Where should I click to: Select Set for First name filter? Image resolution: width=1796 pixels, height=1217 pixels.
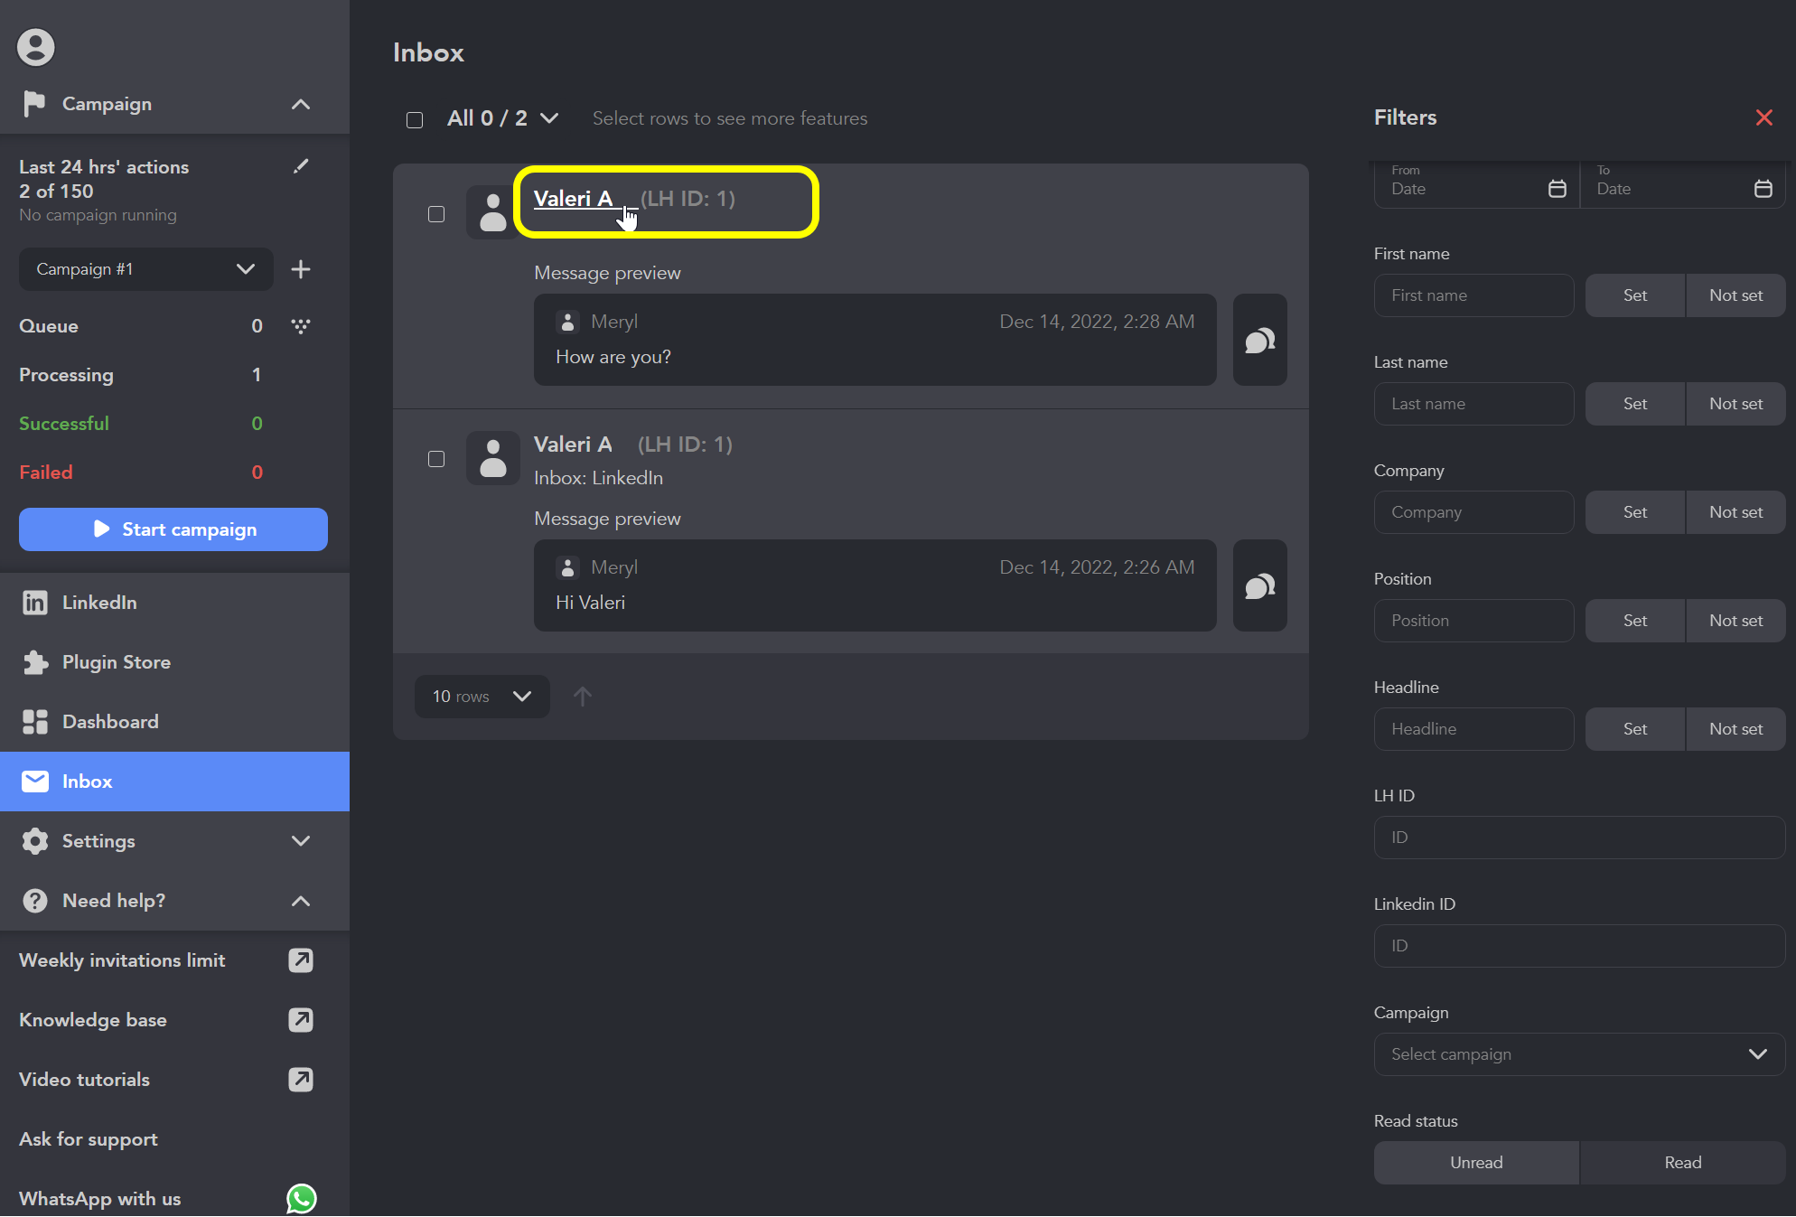click(1635, 295)
